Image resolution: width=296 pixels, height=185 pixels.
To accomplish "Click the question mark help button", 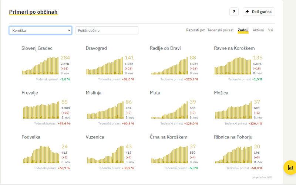I will (x=234, y=12).
